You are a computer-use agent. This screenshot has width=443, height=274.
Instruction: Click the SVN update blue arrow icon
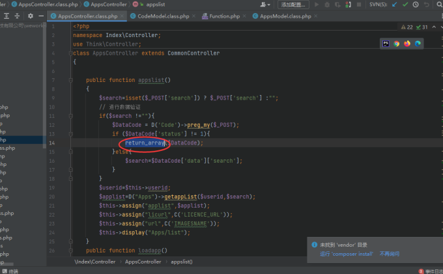pyautogui.click(x=395, y=5)
